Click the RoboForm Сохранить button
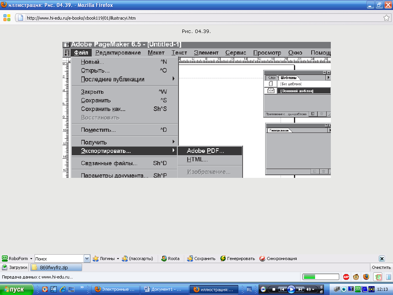This screenshot has width=393, height=295. coord(201,259)
